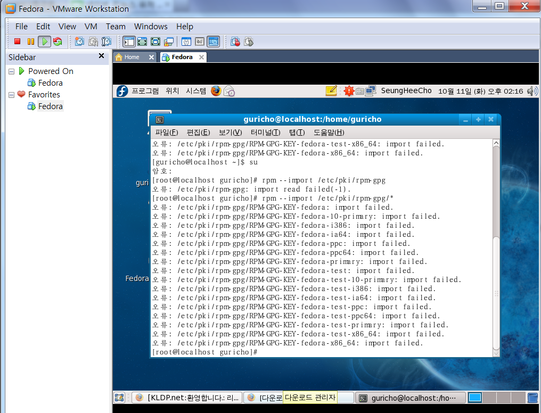Power off the VM with the red stop icon

point(17,42)
